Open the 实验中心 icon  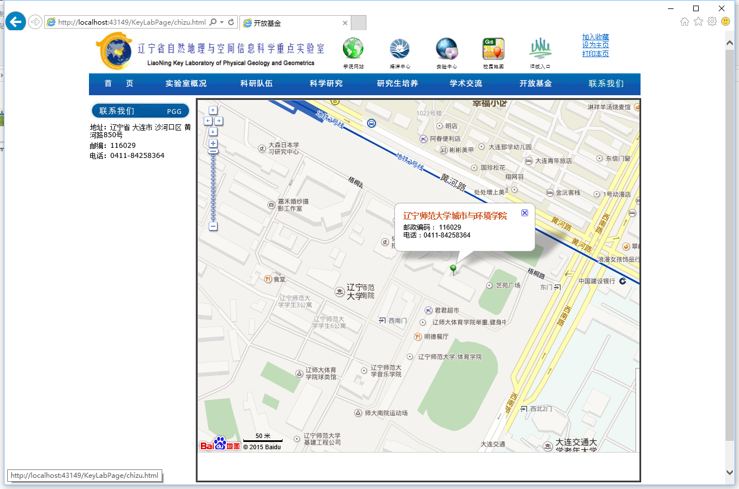pos(447,49)
